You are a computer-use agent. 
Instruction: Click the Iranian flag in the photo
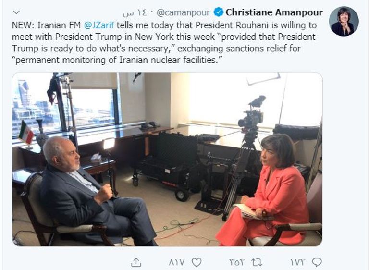tap(26, 132)
